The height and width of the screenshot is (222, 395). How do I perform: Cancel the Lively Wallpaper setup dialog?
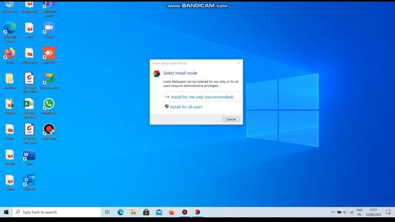231,119
